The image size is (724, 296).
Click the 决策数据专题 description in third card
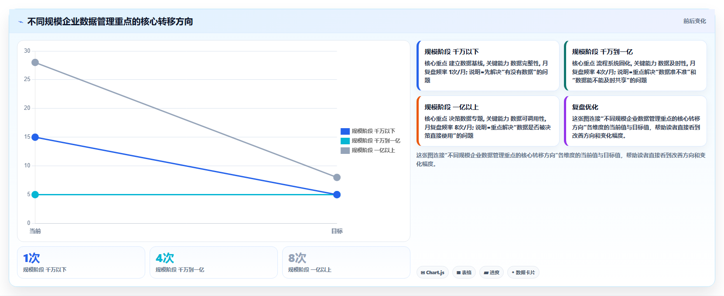click(488, 127)
